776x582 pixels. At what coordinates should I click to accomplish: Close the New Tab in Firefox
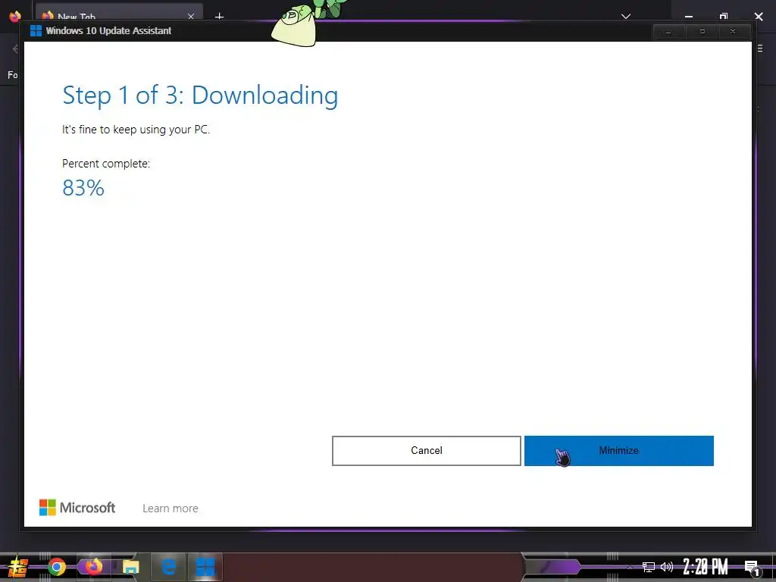pos(191,17)
